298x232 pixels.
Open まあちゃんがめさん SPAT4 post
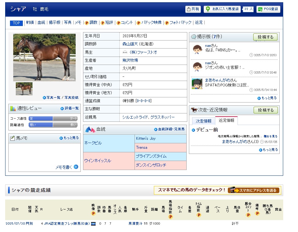click(227, 85)
